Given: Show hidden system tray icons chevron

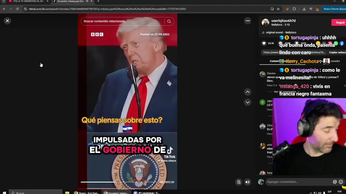Looking at the screenshot, I should [311, 193].
